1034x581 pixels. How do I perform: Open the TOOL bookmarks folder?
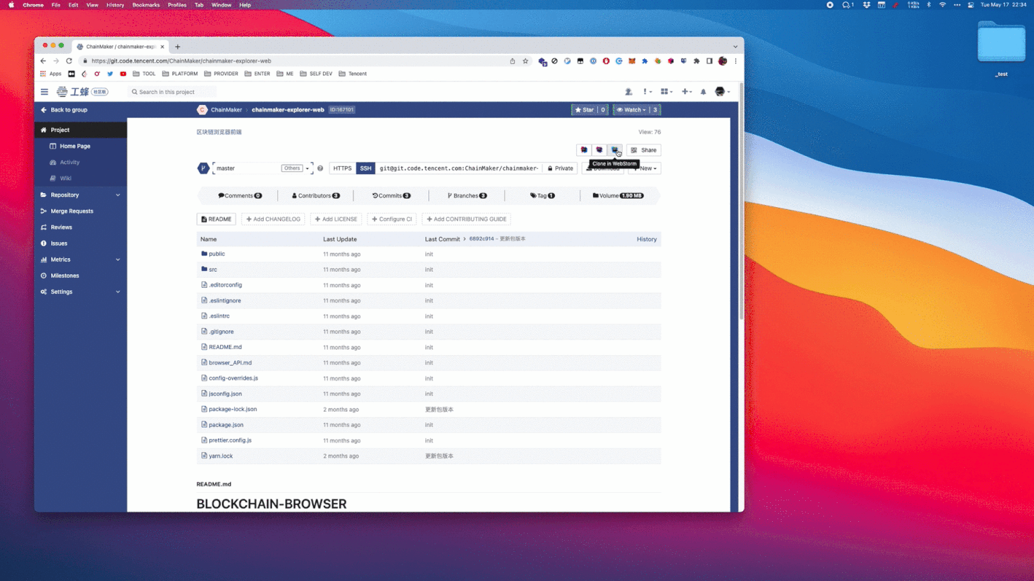[144, 74]
